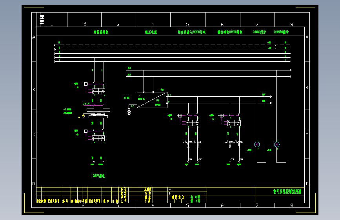Image resolution: width=340 pixels, height=220 pixels.
Task: Click the ground symbol below the PE label
Action: coord(129,112)
